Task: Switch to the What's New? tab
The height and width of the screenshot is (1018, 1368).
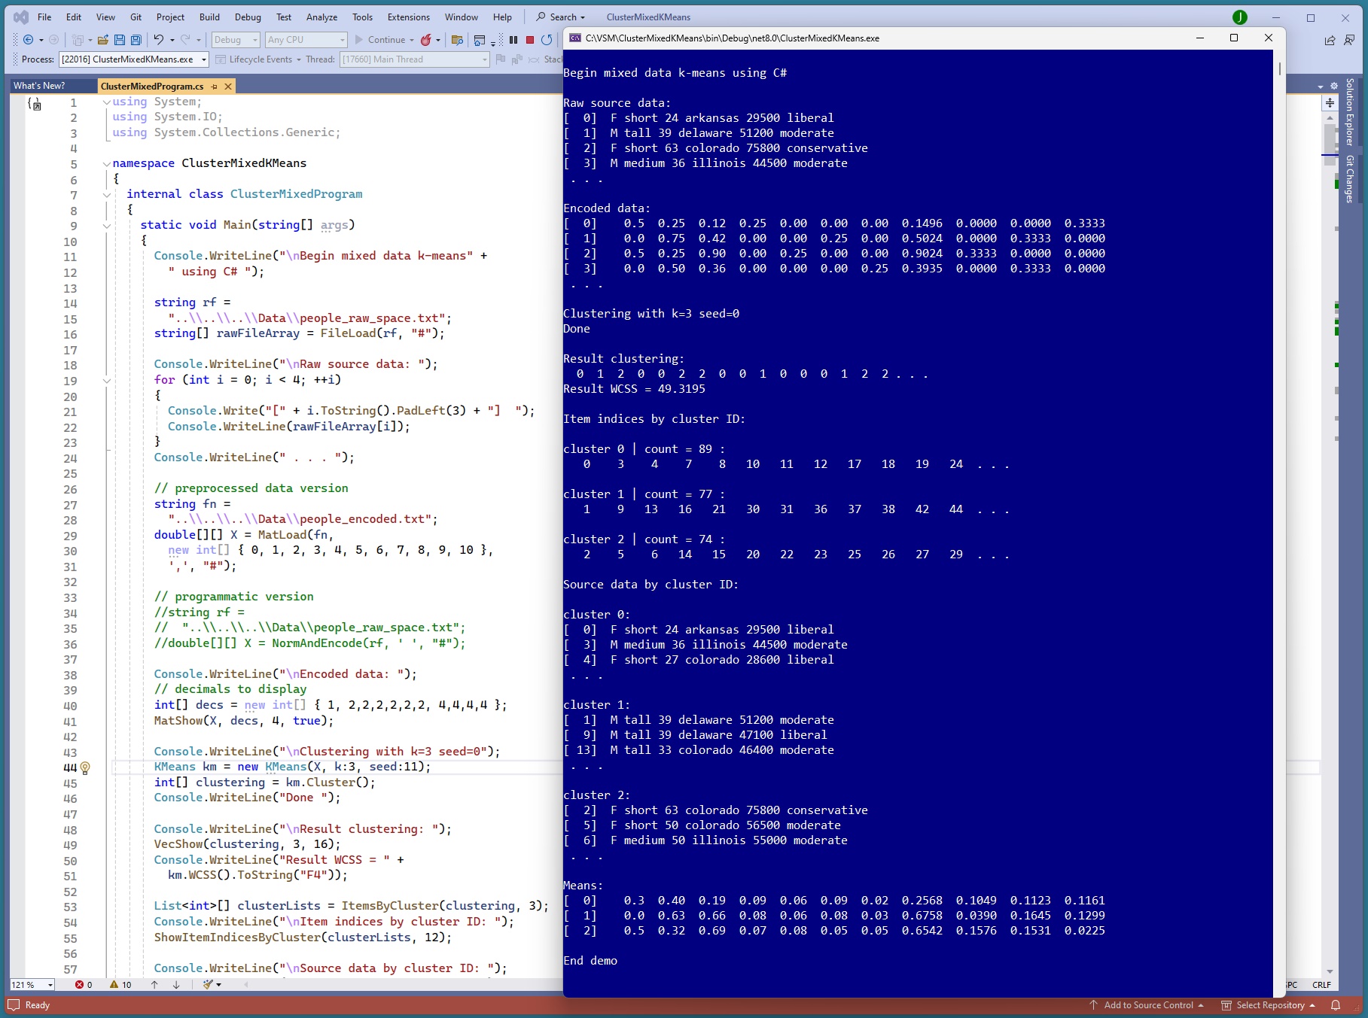Action: 39,86
